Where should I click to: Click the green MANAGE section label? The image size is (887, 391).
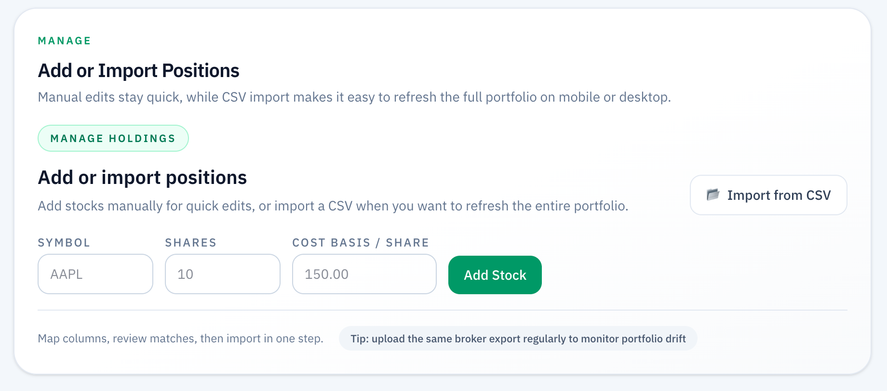(65, 41)
